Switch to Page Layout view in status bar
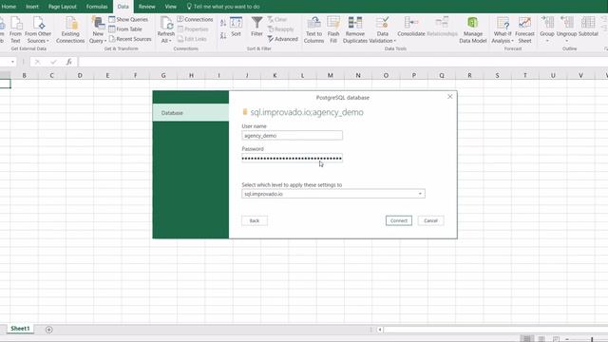Image resolution: width=608 pixels, height=342 pixels. [x=541, y=339]
